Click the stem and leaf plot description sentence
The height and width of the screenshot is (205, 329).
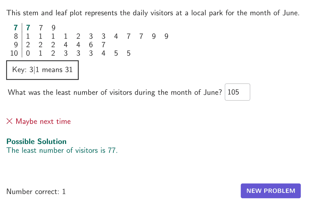pos(153,13)
